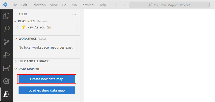215x102 pixels.
Task: Click the 'No local workspace resources exist.' text
Action: (x=46, y=48)
